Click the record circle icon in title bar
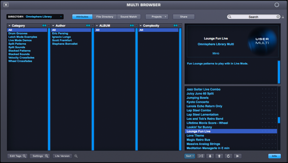The width and height of the screenshot is (288, 163). pyautogui.click(x=276, y=5)
